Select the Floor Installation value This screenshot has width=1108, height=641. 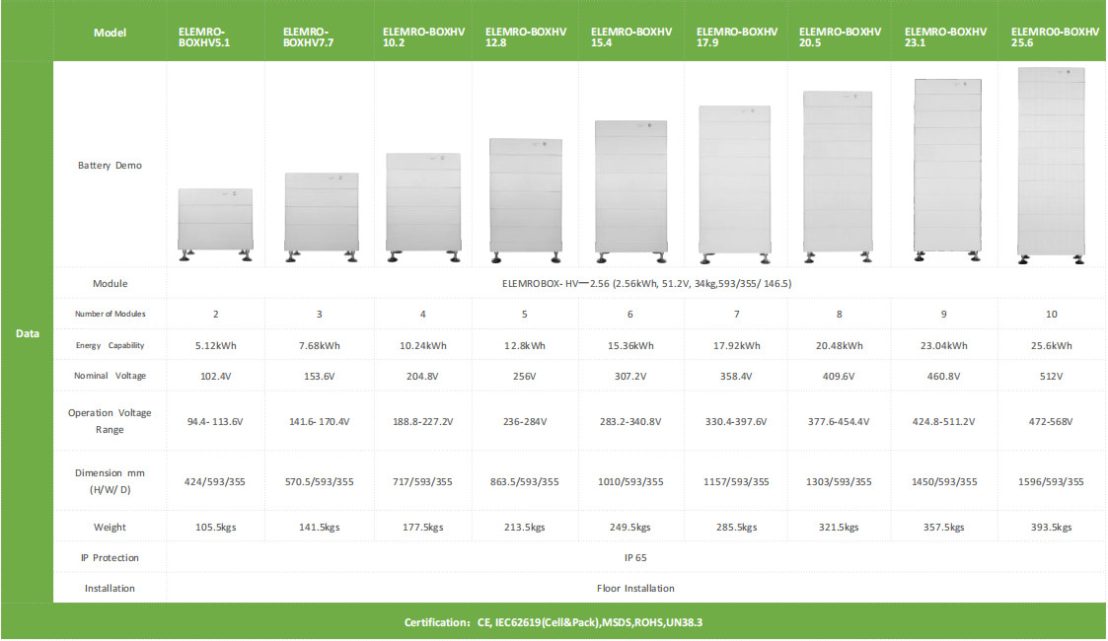(x=635, y=588)
